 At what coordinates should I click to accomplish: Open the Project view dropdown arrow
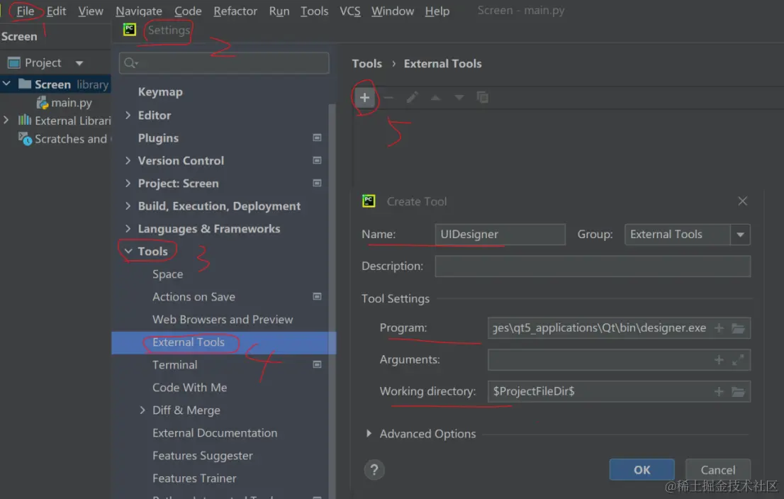click(79, 63)
